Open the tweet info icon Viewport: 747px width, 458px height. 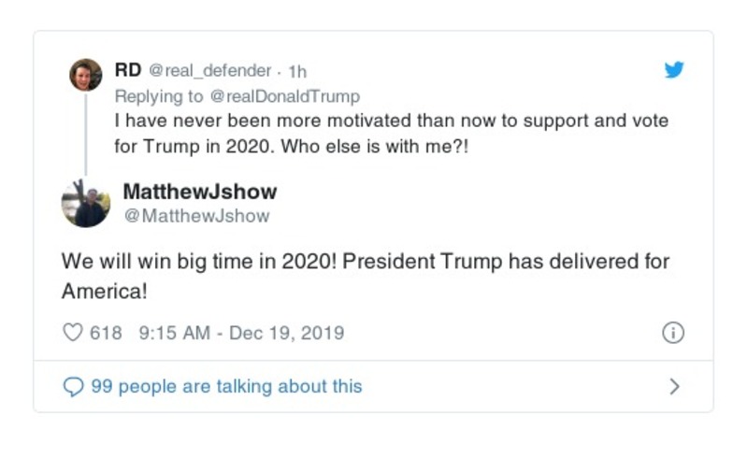[673, 333]
